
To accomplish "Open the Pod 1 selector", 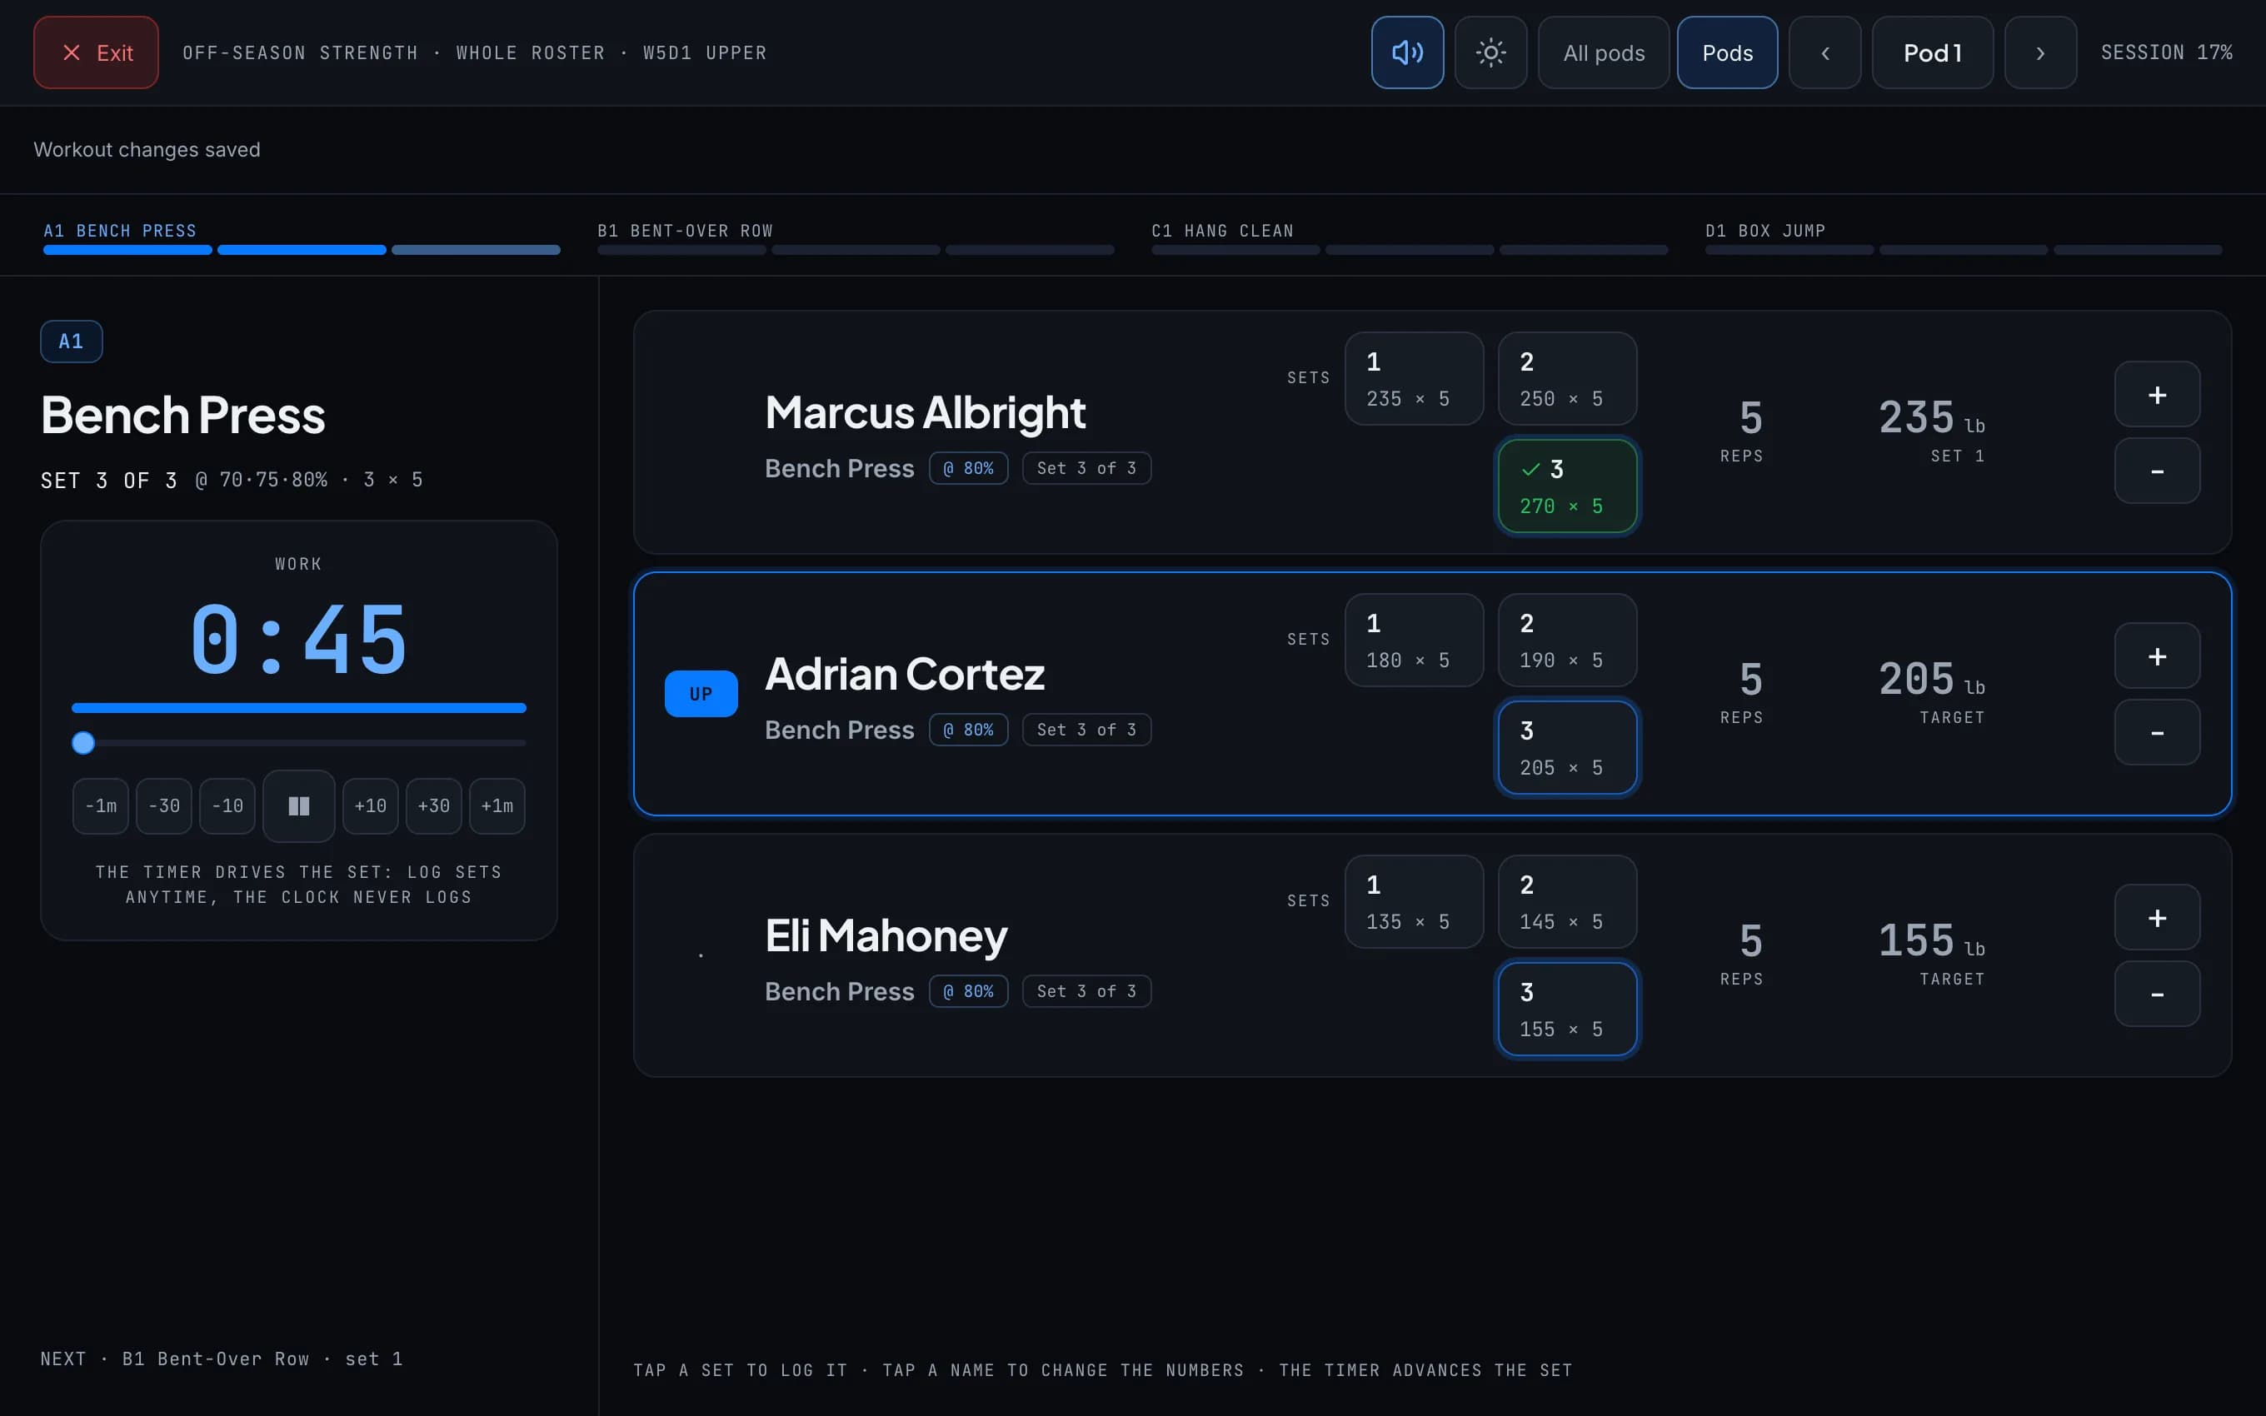I will [x=1933, y=52].
